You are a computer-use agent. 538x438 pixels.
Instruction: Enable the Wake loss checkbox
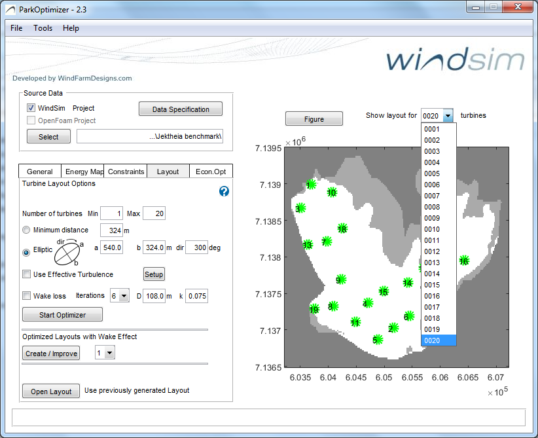point(26,295)
